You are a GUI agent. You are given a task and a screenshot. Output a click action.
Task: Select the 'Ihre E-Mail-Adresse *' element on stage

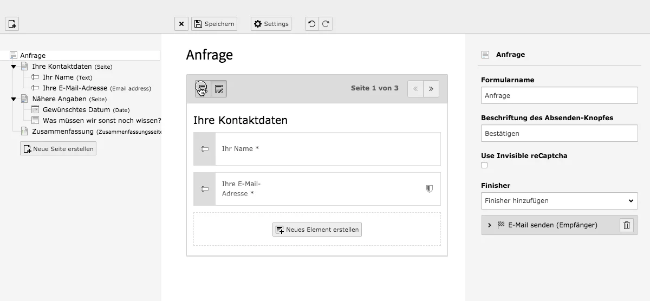(x=317, y=189)
